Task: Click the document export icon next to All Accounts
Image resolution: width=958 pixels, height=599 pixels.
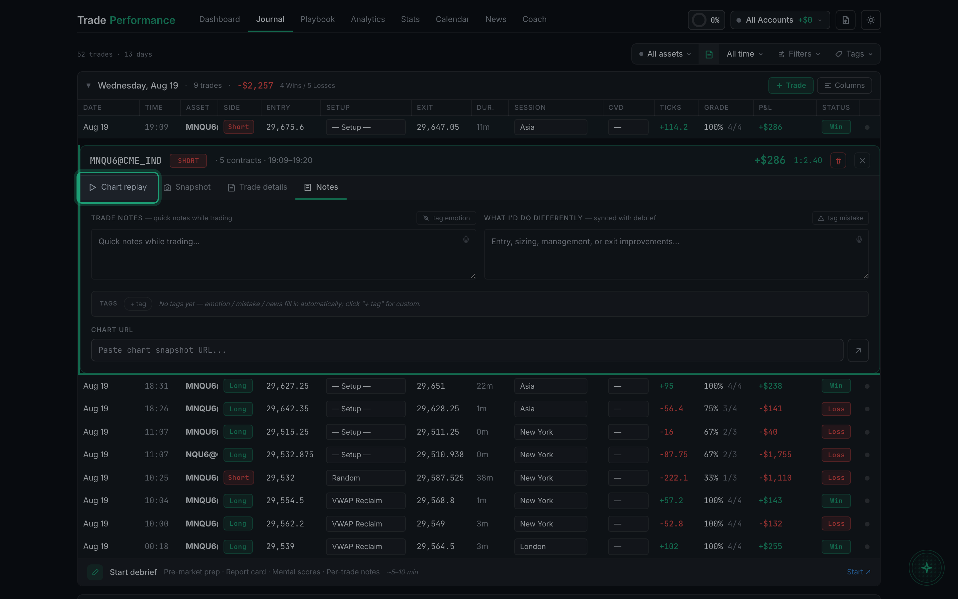Action: [845, 20]
